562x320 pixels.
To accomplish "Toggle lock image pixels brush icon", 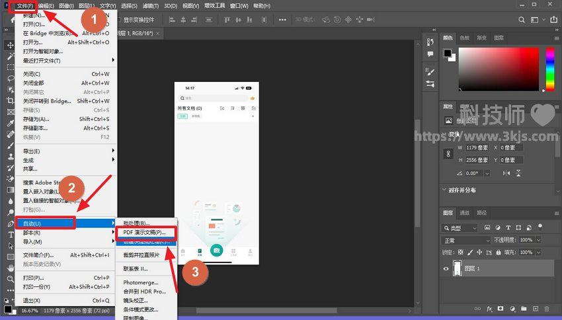I will (x=470, y=253).
